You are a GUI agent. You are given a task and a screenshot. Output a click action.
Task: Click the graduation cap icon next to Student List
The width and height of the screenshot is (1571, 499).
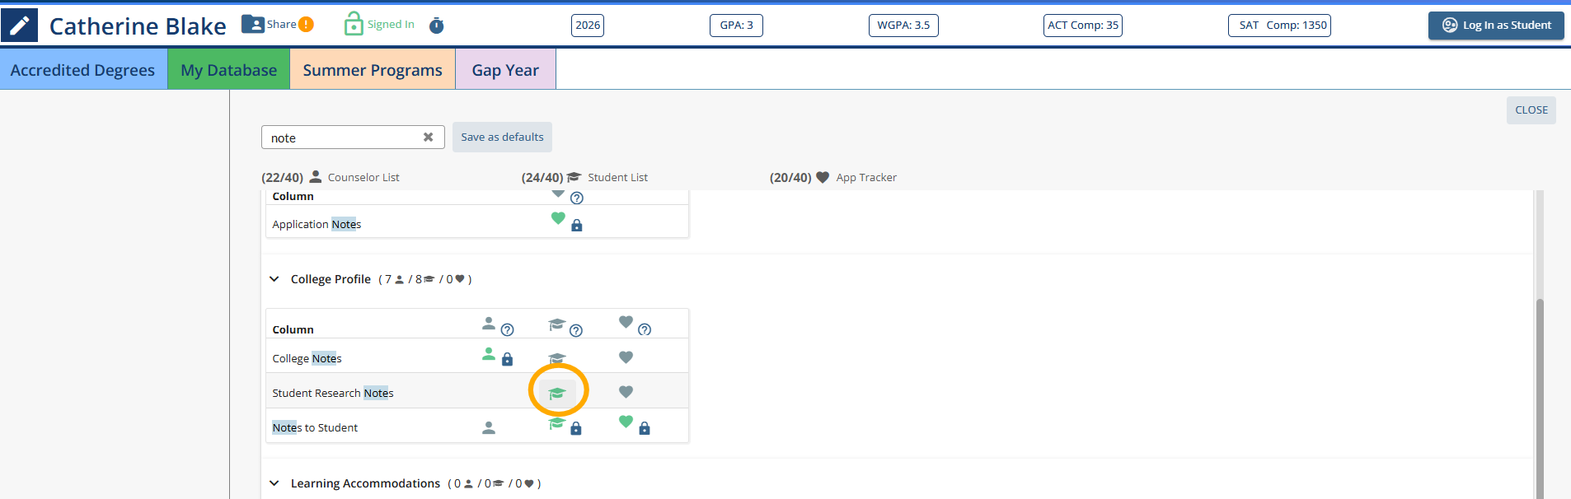pos(574,176)
